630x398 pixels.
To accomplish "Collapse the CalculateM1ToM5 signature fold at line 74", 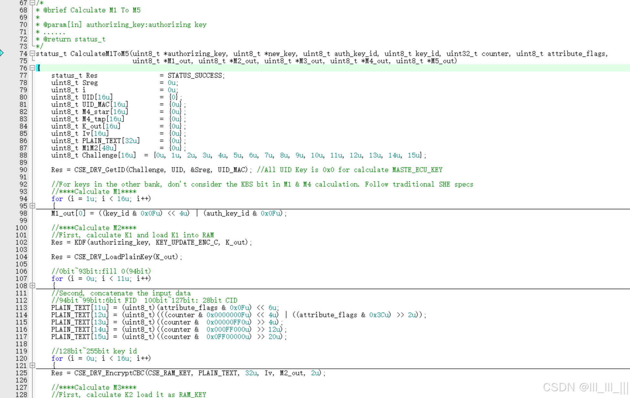I will pos(32,54).
